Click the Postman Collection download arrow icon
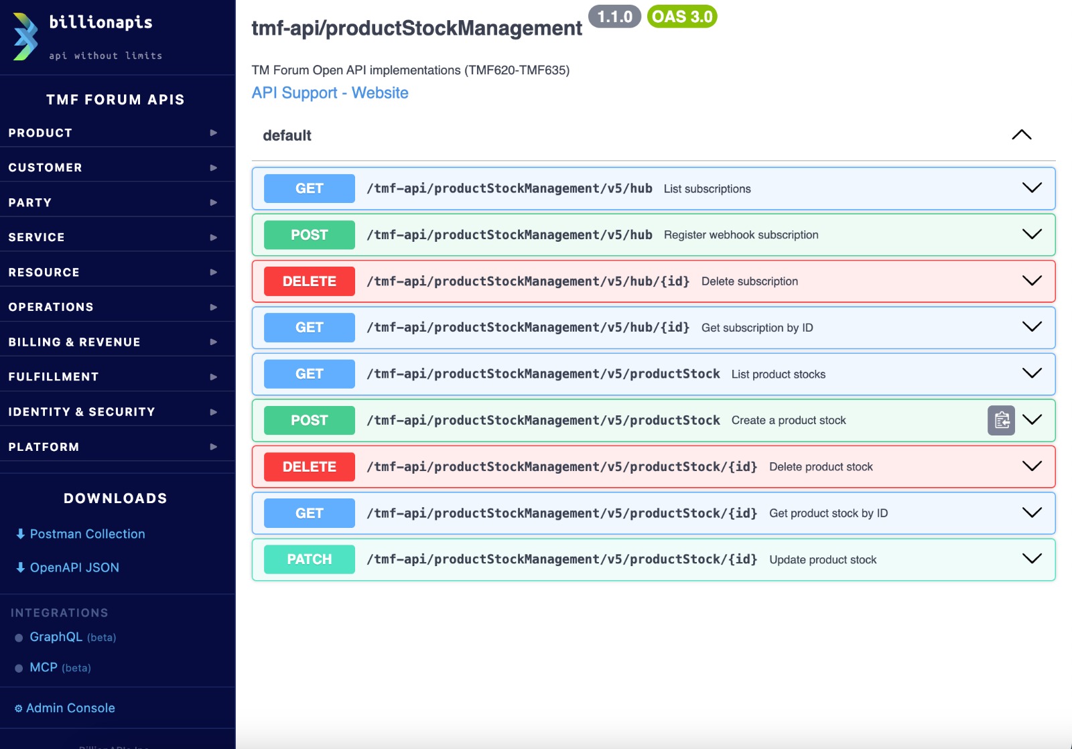1072x749 pixels. [x=20, y=534]
